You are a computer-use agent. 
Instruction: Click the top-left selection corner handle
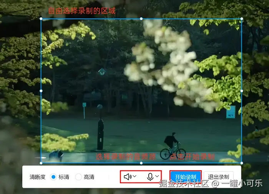41,19
